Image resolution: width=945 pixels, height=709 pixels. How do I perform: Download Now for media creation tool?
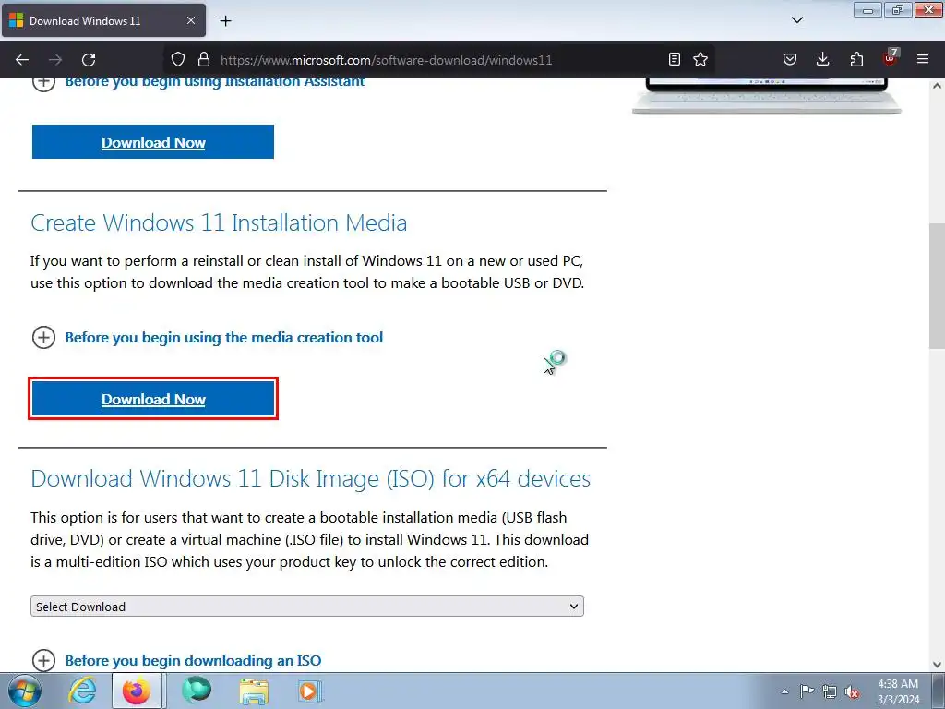click(x=153, y=399)
